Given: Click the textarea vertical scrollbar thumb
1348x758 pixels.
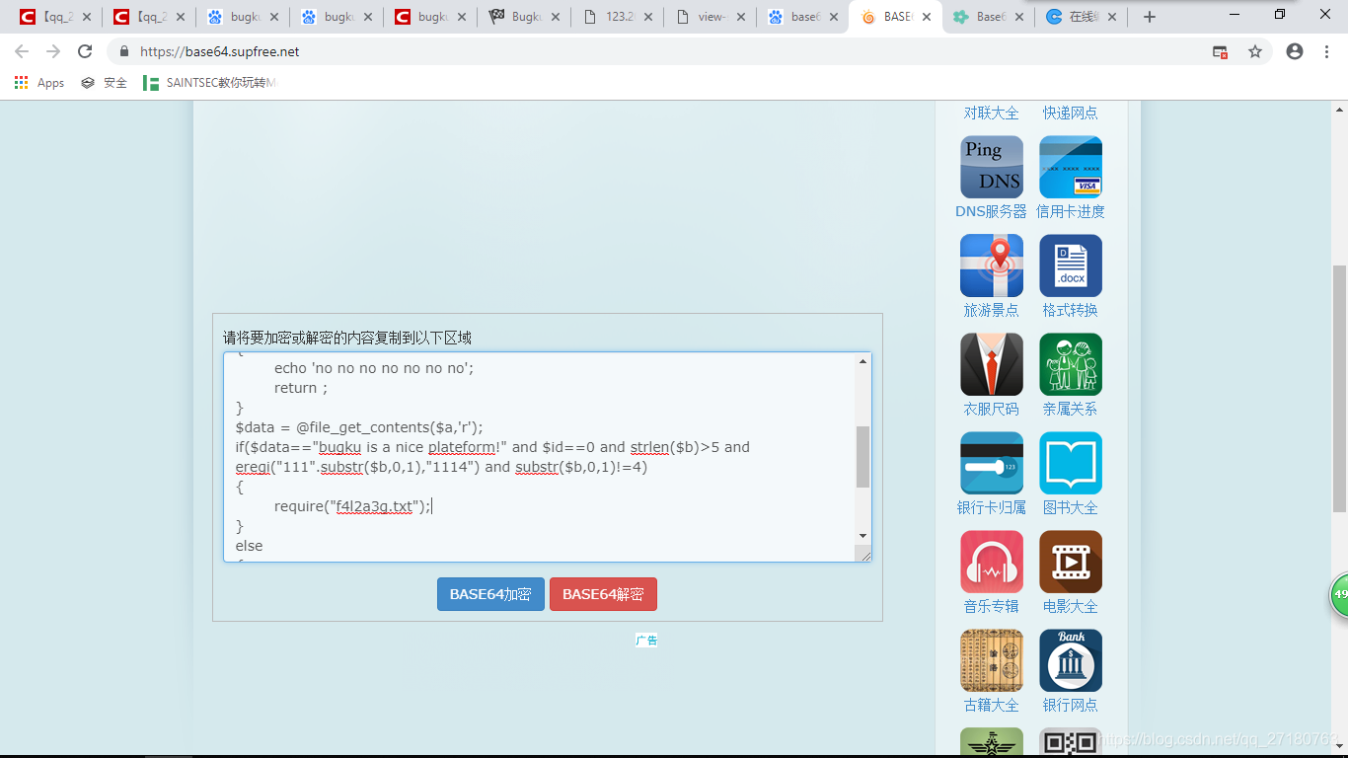Looking at the screenshot, I should click(863, 457).
